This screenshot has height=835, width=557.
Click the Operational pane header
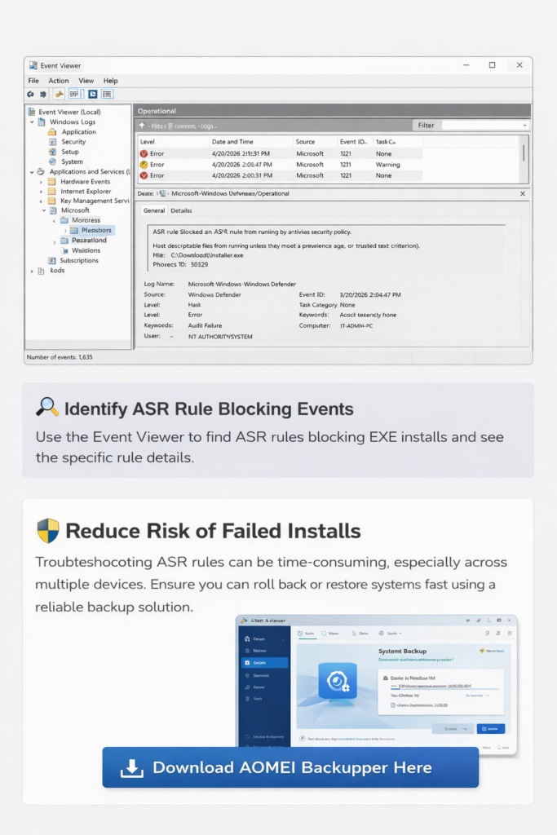(332, 111)
